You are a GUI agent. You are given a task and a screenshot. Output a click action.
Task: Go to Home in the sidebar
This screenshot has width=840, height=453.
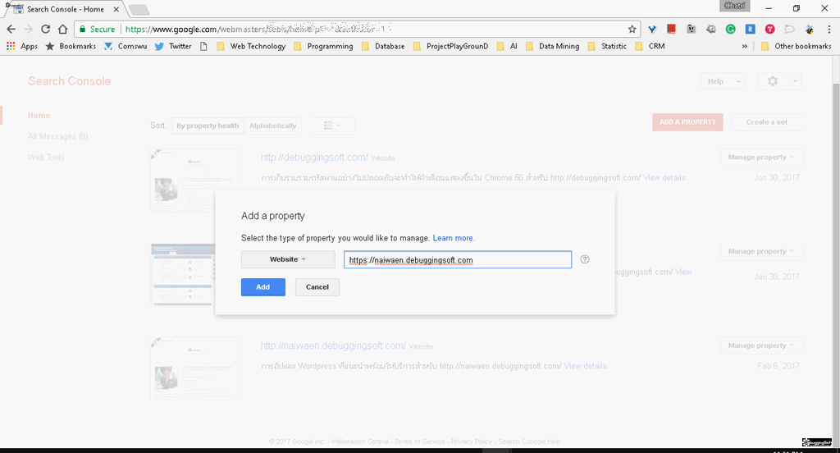tap(39, 115)
